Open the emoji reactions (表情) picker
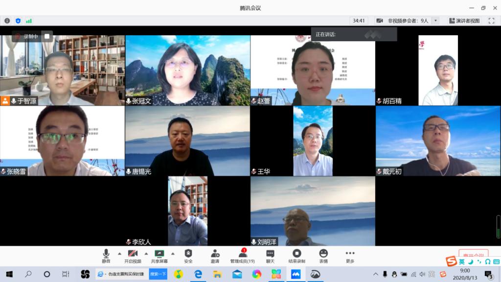This screenshot has height=282, width=501. pyautogui.click(x=323, y=254)
